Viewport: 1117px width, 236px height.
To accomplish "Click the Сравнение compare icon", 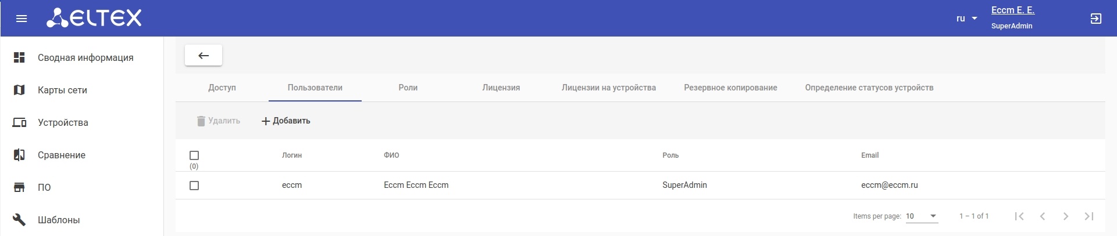I will tap(19, 155).
